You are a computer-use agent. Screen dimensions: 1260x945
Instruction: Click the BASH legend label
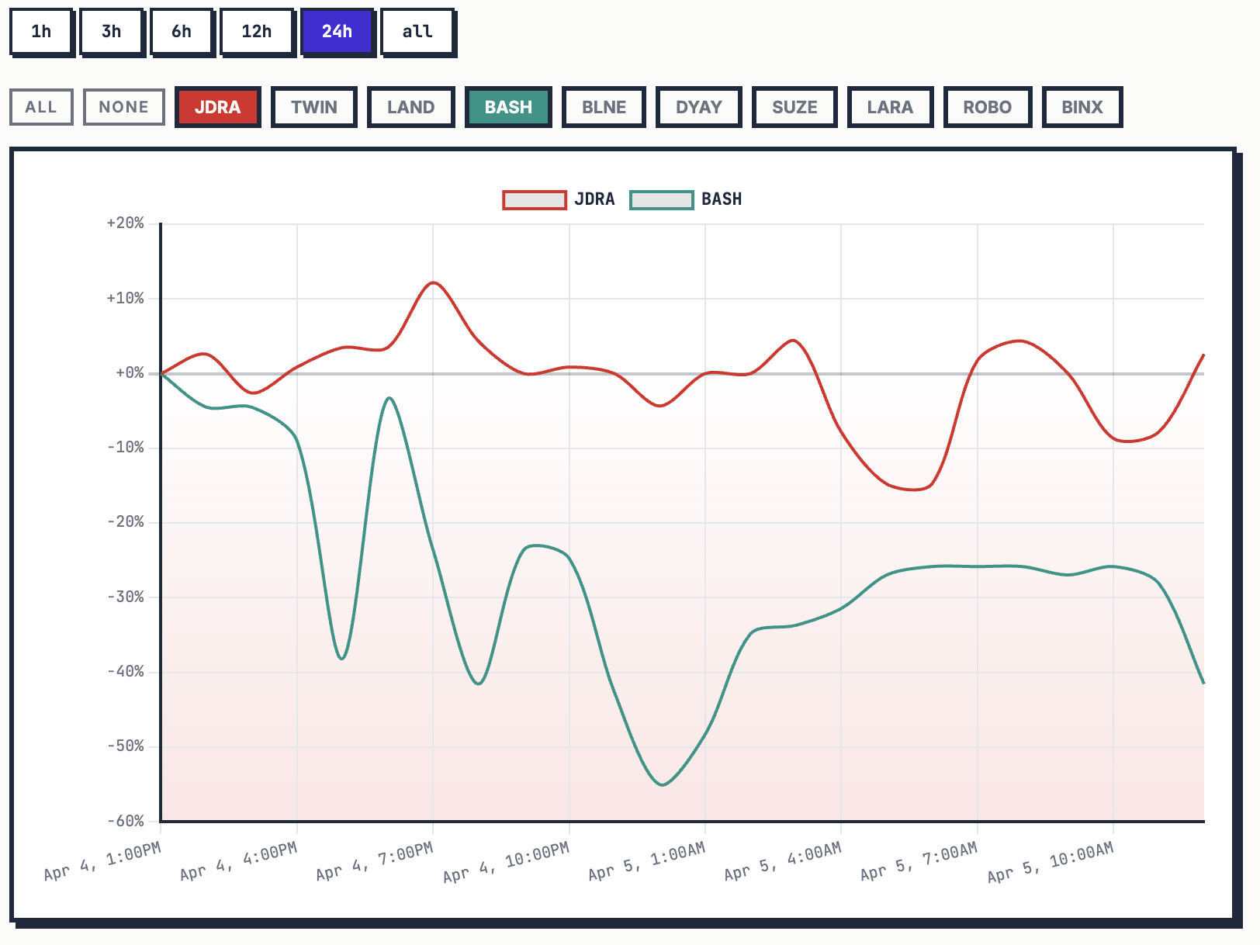click(x=722, y=199)
